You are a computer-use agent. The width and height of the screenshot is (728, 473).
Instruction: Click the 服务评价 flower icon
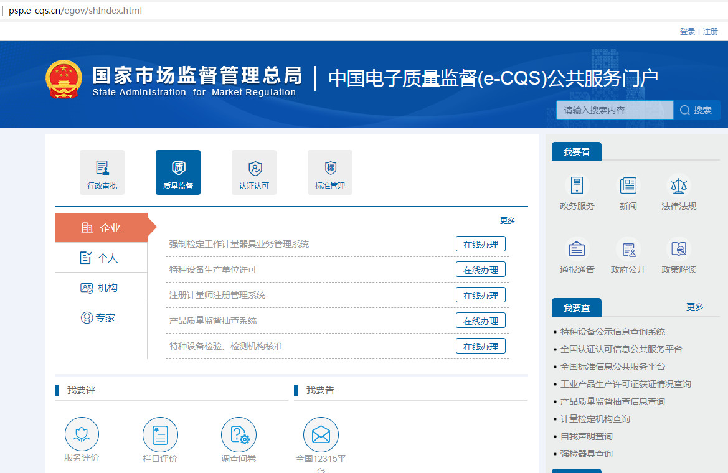click(82, 434)
